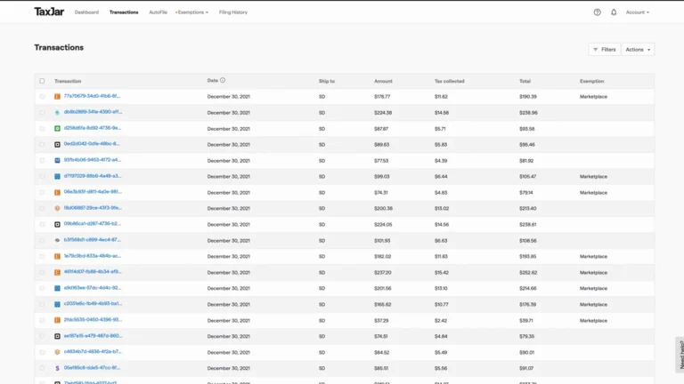This screenshot has width=684, height=384.
Task: Click the $91.07 total cell
Action: (x=526, y=368)
